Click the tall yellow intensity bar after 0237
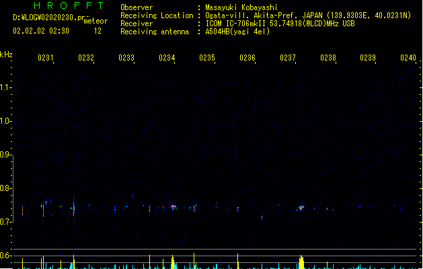Screen dimensions: 423x269 coord(301,262)
